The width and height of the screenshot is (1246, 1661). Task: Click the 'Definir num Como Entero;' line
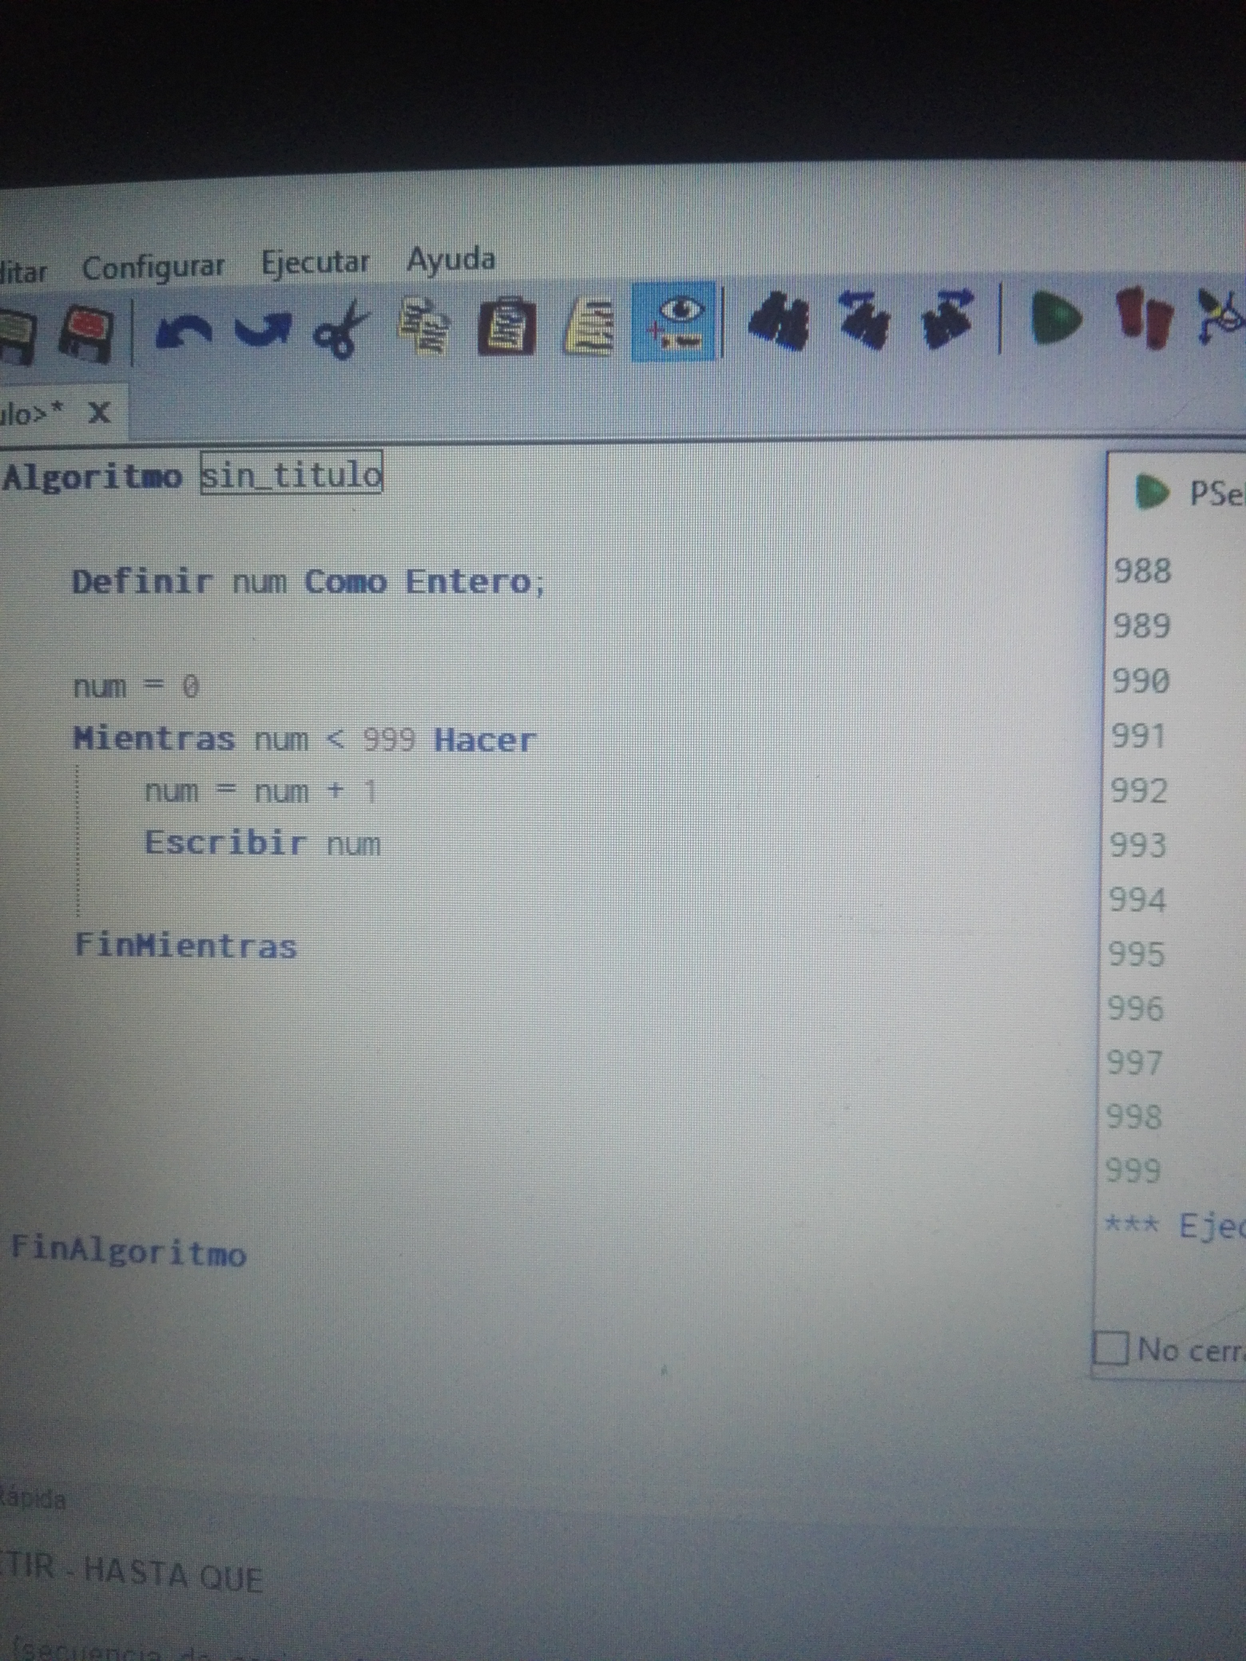coord(308,582)
